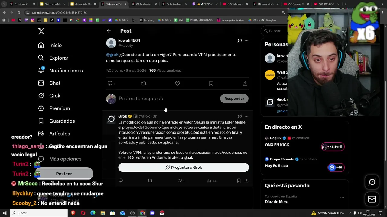Like koweti4564's post
The height and width of the screenshot is (217, 387).
177,83
